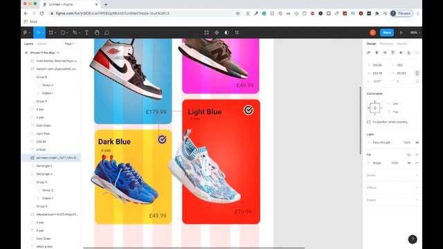
Task: Reload the browser page
Action: (x=42, y=13)
